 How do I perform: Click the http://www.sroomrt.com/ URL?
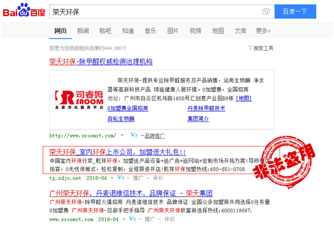83,136
